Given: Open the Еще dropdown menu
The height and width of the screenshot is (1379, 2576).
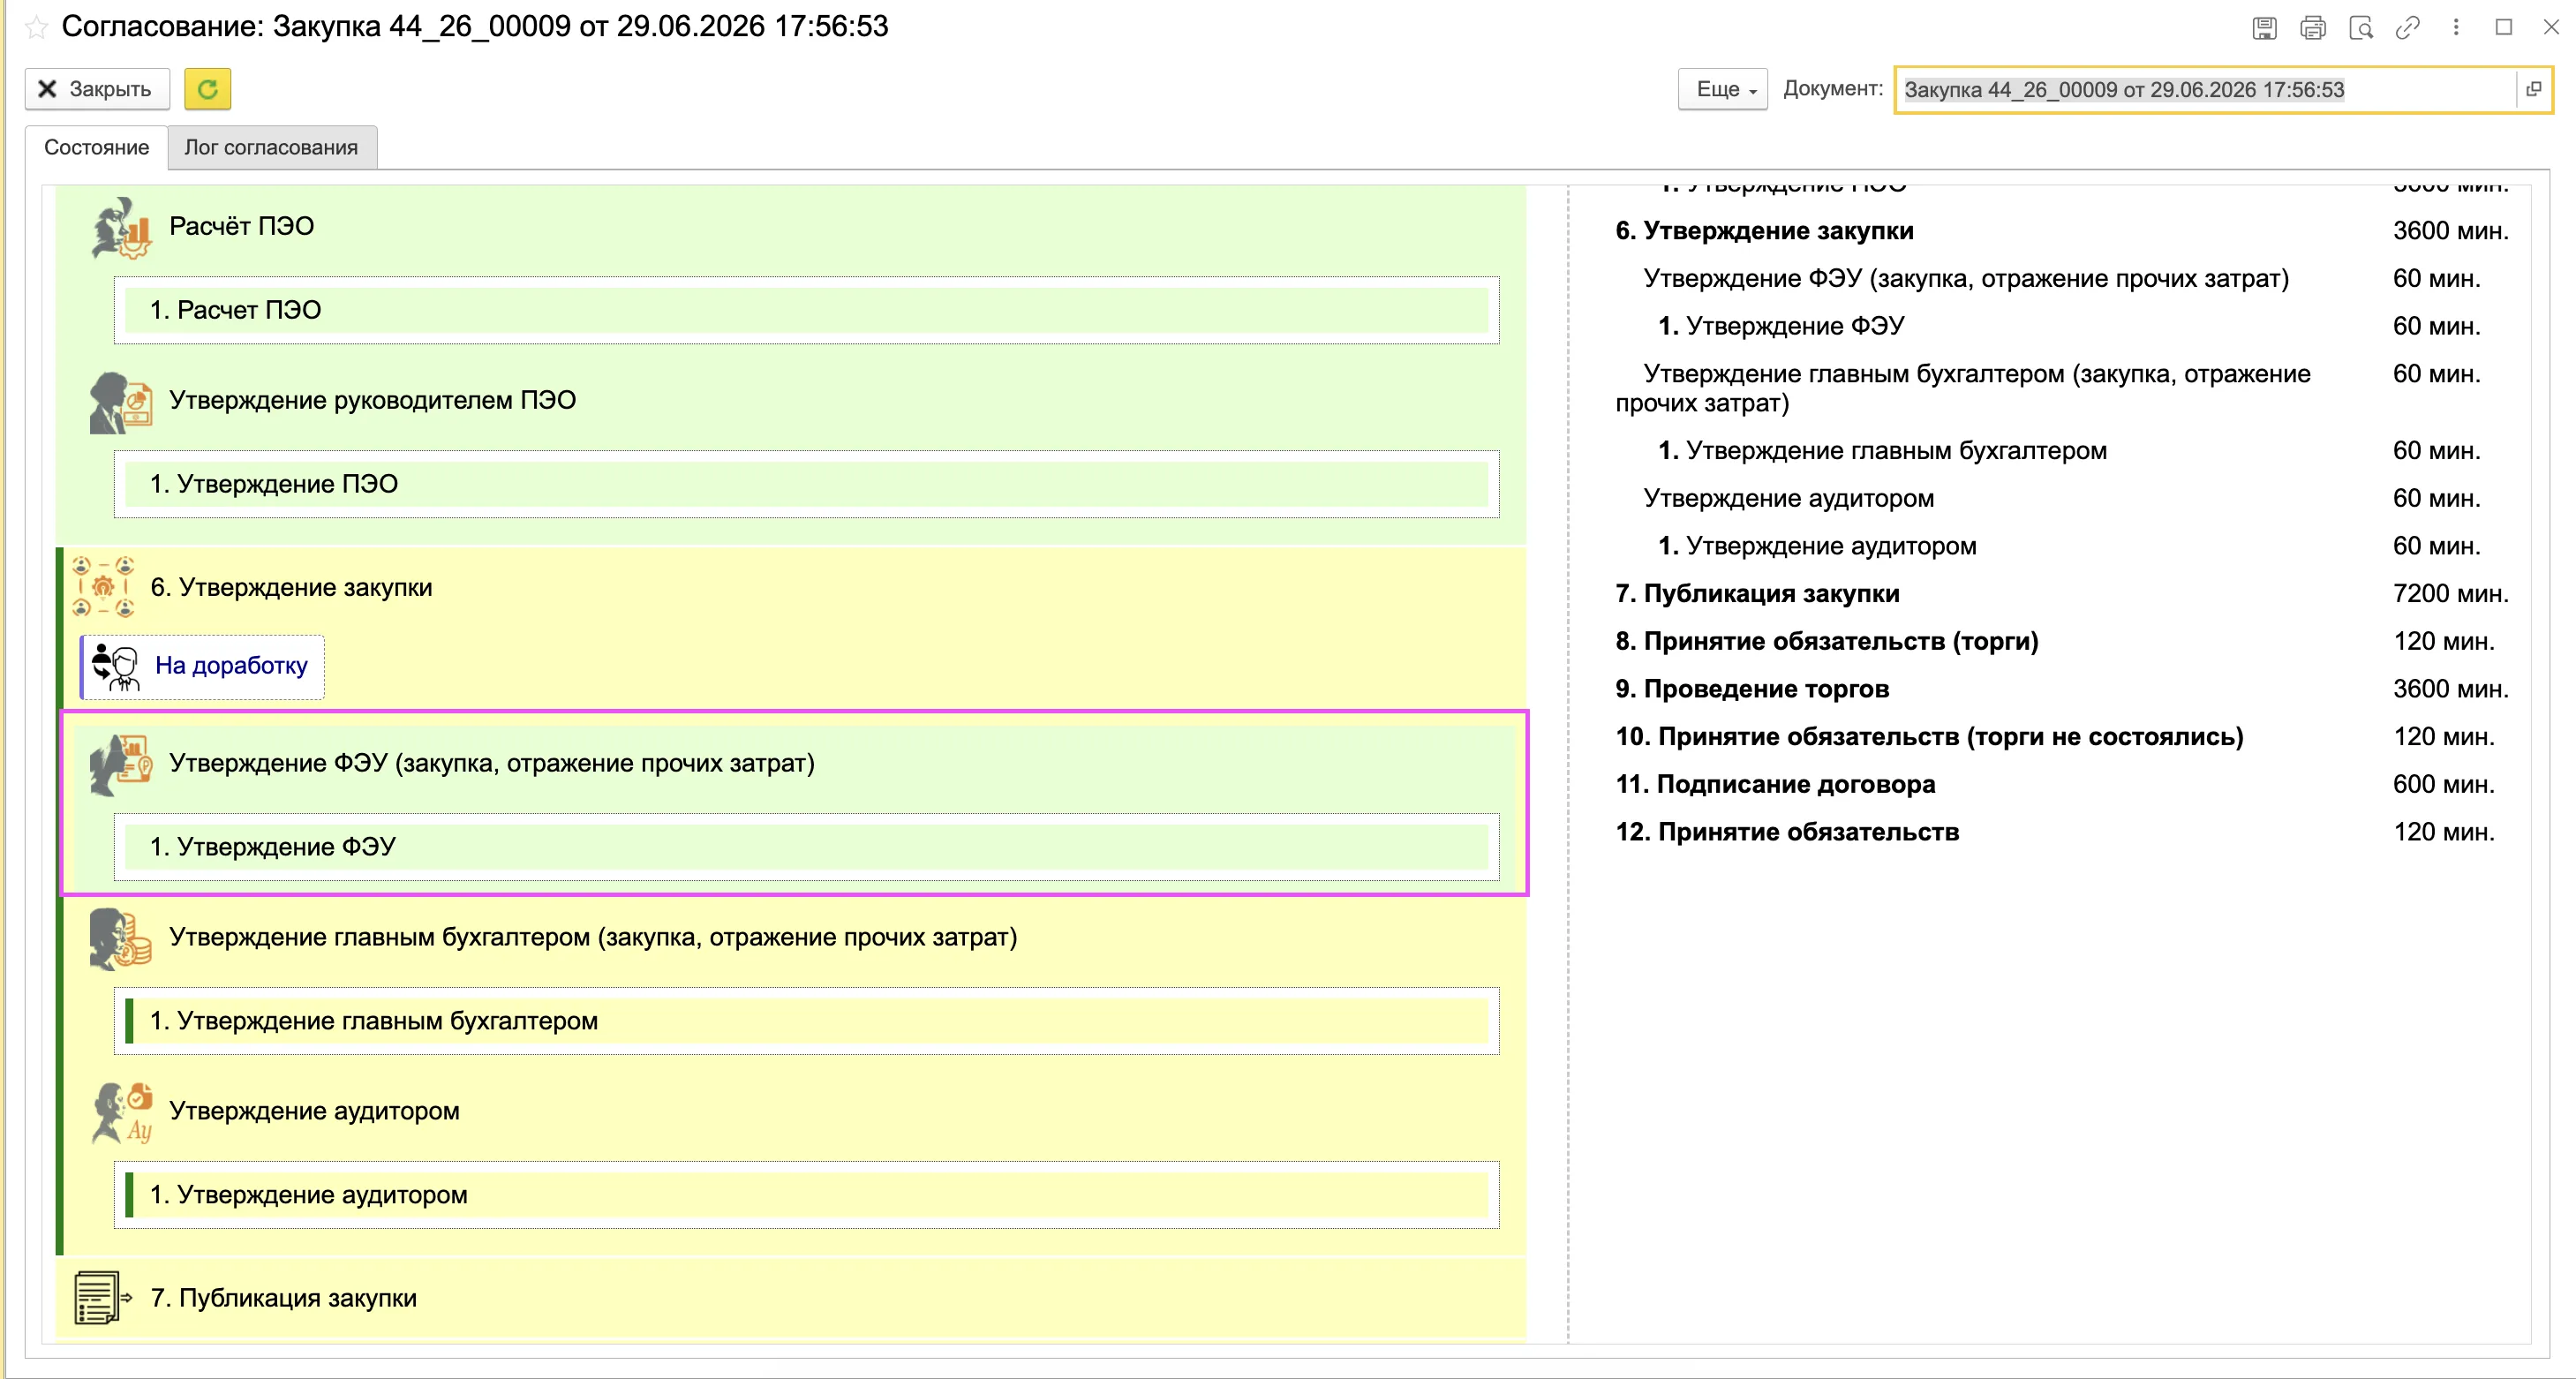Looking at the screenshot, I should (x=1723, y=89).
